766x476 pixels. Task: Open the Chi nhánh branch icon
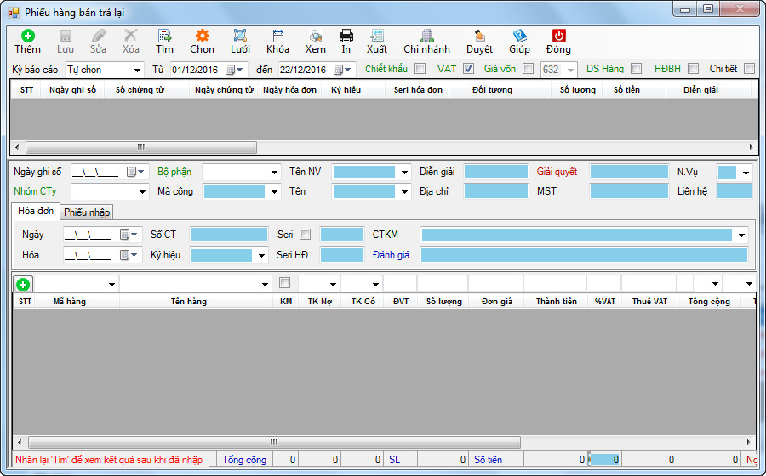point(427,36)
